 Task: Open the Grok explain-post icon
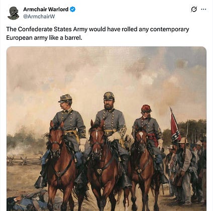point(194,10)
